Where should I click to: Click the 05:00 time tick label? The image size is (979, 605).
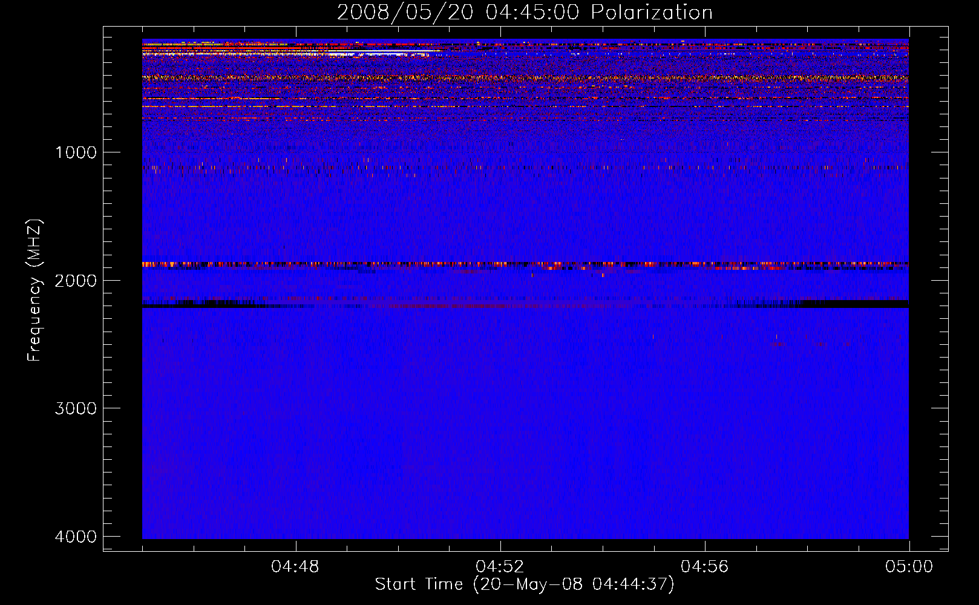pyautogui.click(x=909, y=567)
